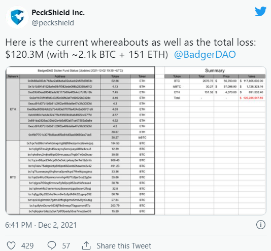Click the BTC network cell in table

pyautogui.click(x=13, y=177)
